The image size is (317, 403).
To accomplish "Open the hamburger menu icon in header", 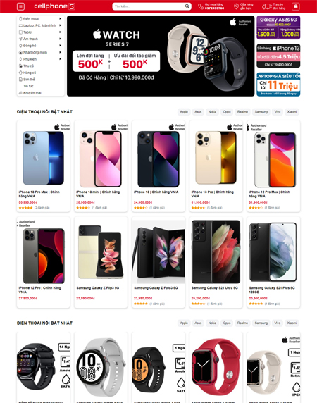I will [20, 6].
